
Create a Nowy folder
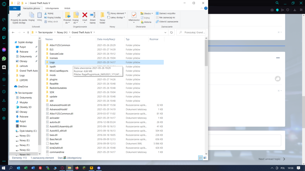pyautogui.click(x=102, y=18)
